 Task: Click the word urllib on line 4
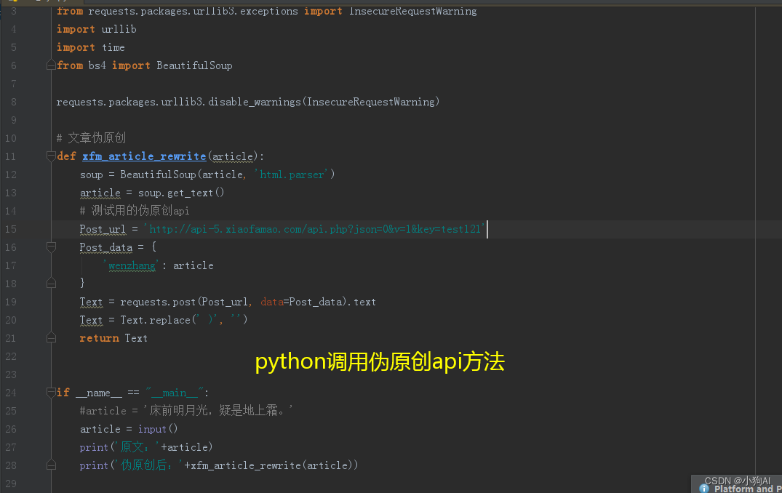click(119, 29)
